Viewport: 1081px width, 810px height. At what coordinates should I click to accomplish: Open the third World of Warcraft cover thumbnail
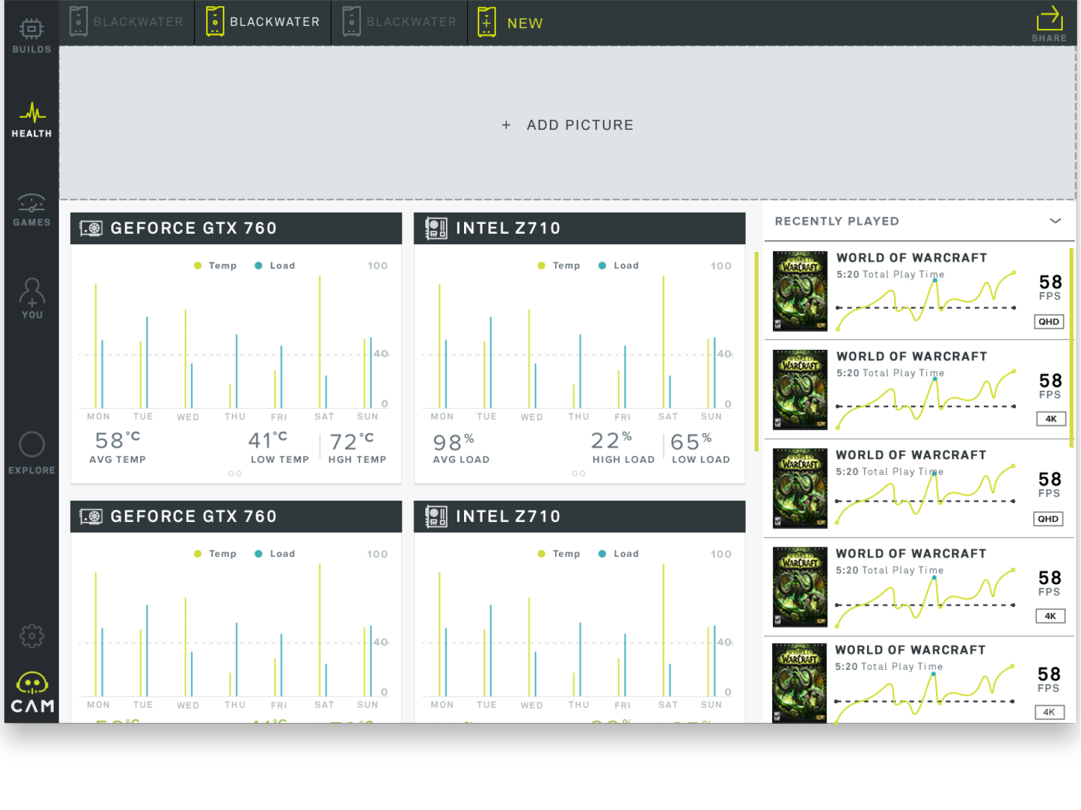click(800, 488)
